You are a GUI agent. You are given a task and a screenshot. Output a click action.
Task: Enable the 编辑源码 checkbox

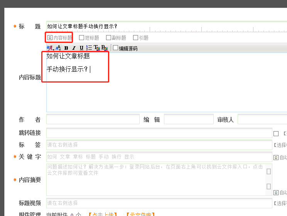pyautogui.click(x=116, y=48)
